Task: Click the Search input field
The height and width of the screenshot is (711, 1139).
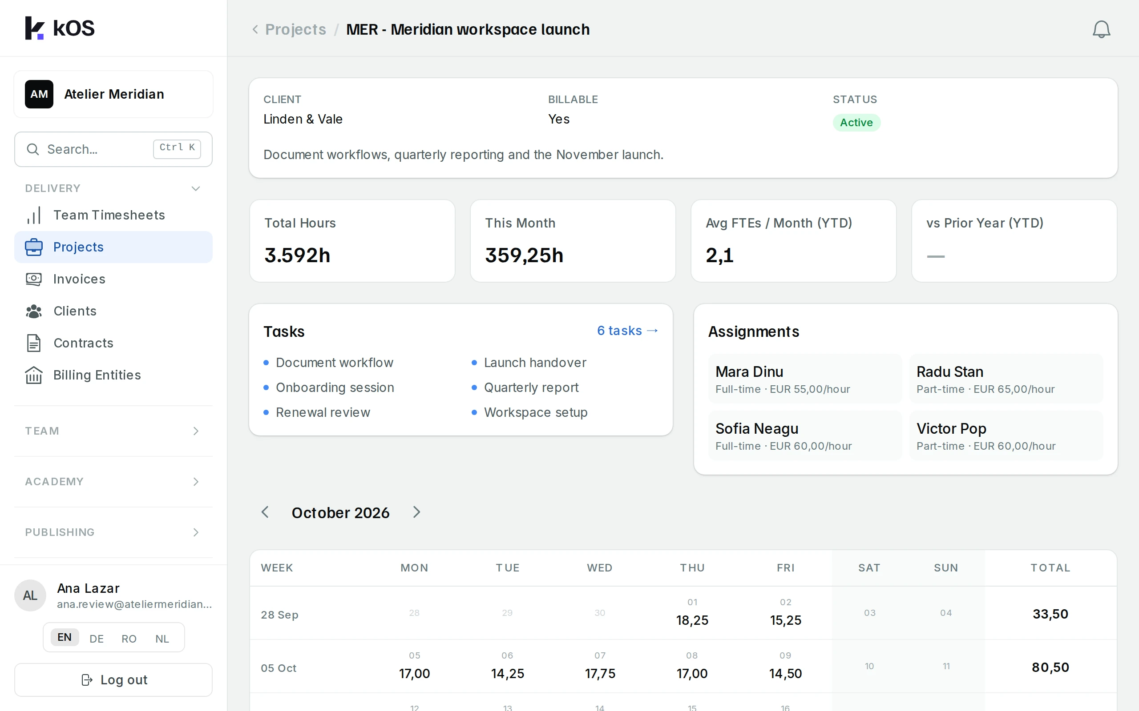Action: pos(113,150)
